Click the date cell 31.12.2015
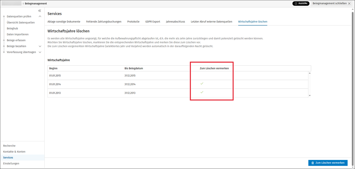The width and height of the screenshot is (355, 169). (x=130, y=76)
